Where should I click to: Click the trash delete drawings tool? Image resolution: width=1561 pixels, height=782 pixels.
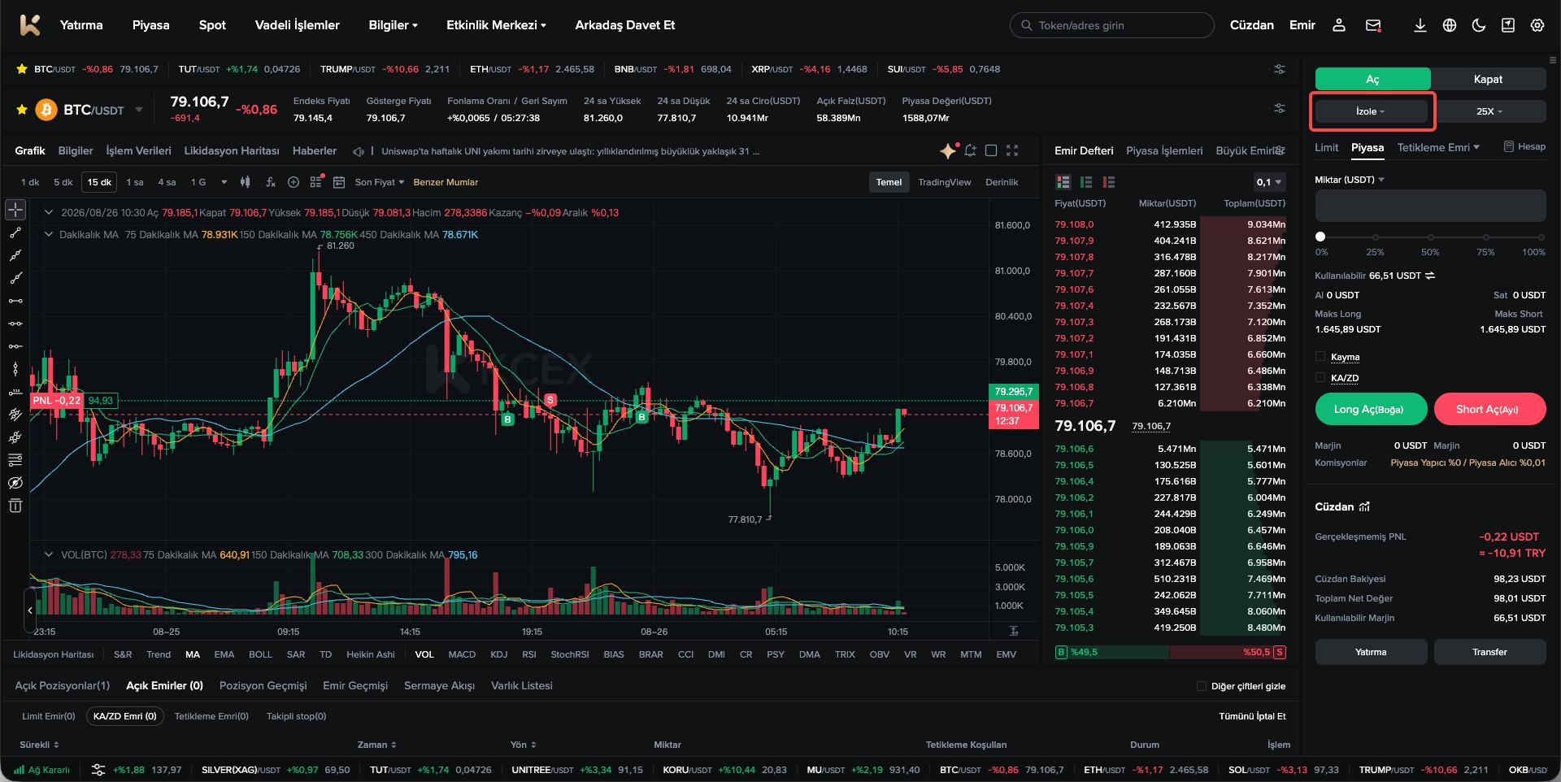(15, 506)
